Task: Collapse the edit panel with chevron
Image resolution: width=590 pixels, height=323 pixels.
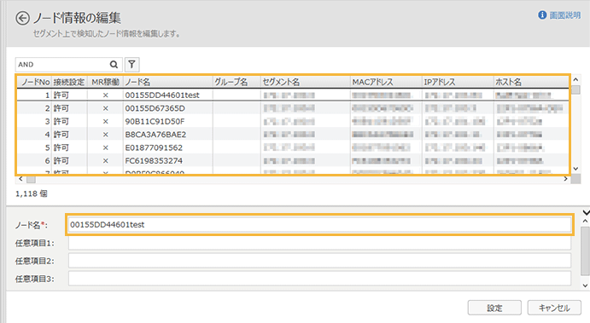Action: 586,212
